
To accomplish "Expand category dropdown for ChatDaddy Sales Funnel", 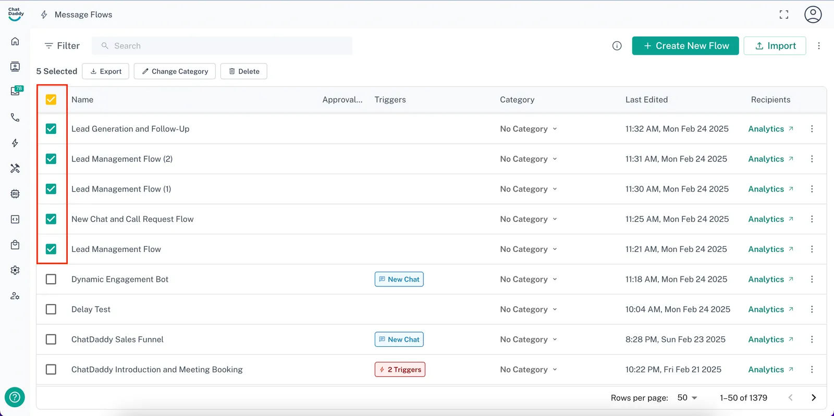I will tap(529, 339).
